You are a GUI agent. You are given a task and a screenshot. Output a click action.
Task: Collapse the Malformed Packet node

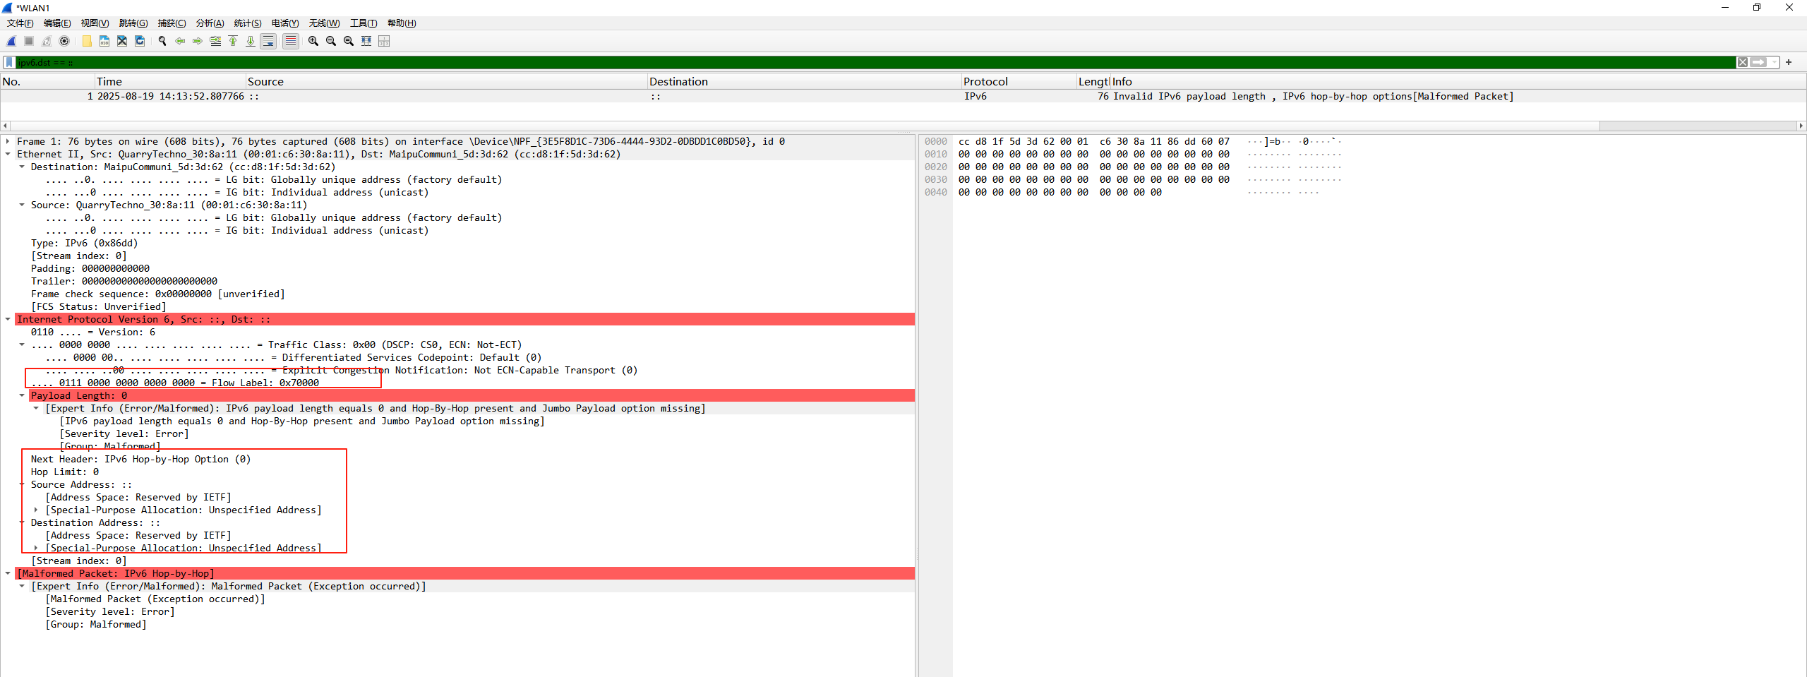click(8, 573)
